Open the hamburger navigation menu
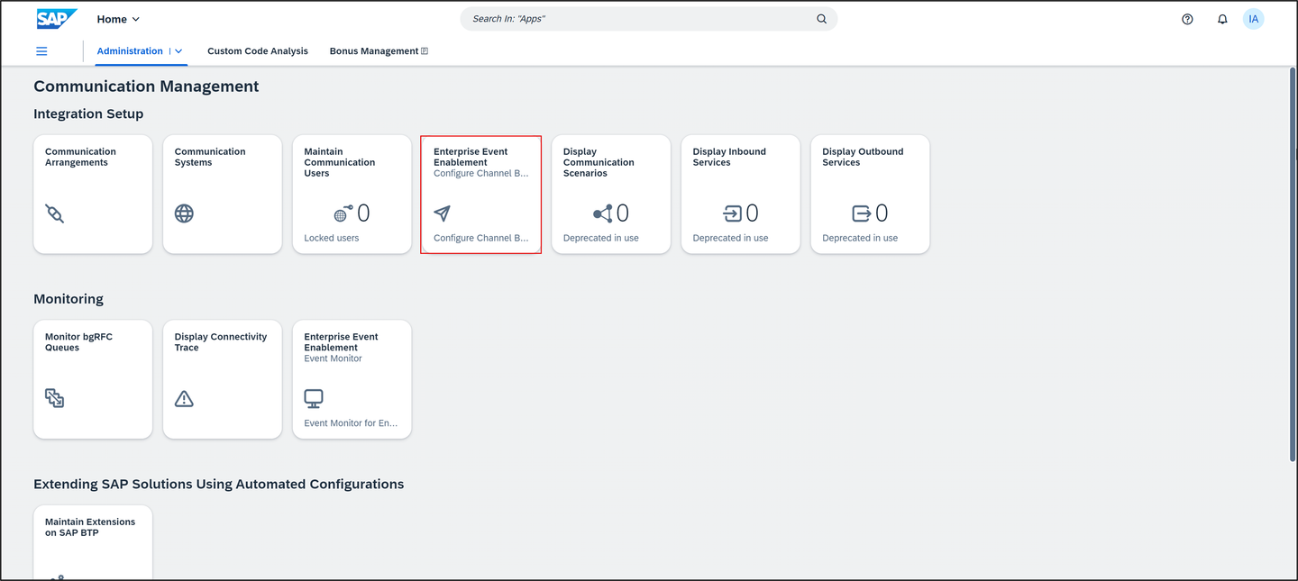Screen dimensions: 1298x581 coord(41,51)
